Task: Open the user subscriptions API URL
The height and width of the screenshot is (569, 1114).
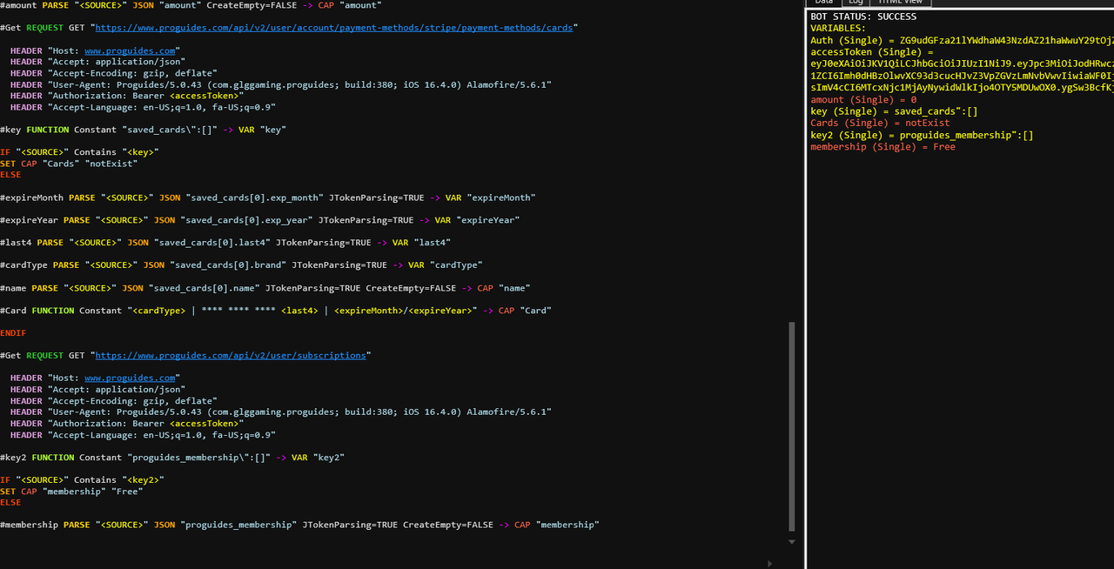Action: coord(230,356)
